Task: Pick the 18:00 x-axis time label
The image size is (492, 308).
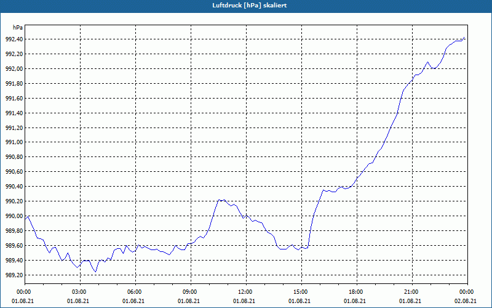Action: pos(355,292)
